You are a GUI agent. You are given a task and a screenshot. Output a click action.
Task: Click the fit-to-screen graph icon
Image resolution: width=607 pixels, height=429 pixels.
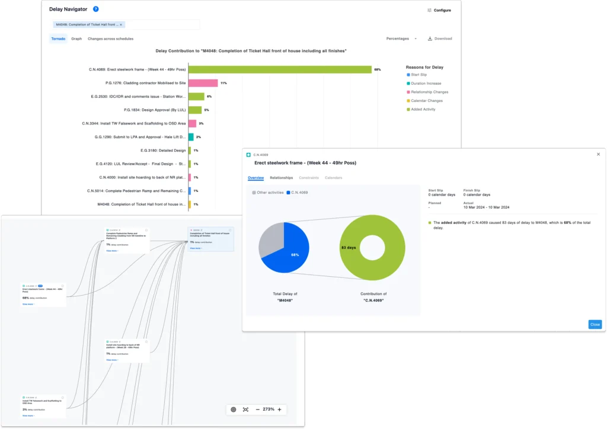click(x=245, y=409)
